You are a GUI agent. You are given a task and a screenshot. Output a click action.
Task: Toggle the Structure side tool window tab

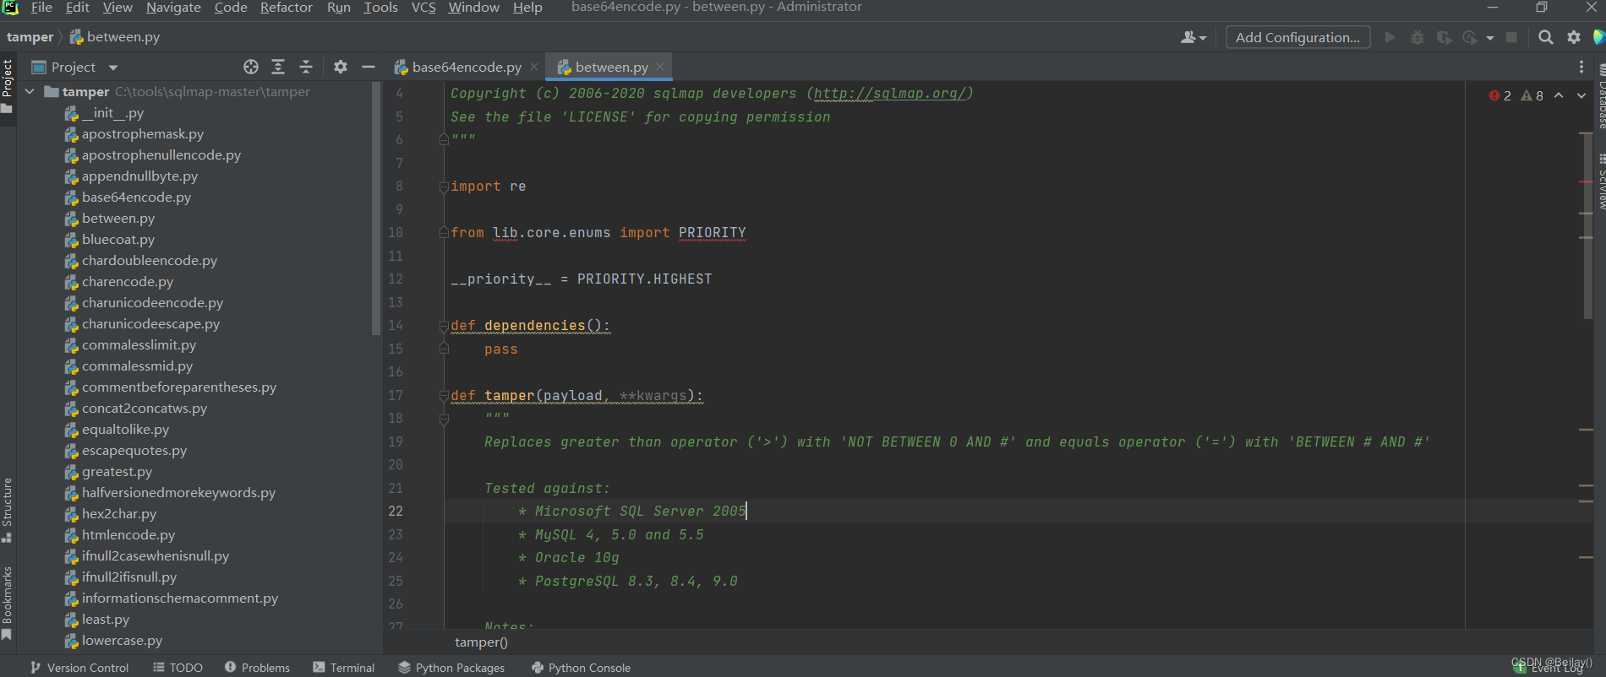click(8, 511)
